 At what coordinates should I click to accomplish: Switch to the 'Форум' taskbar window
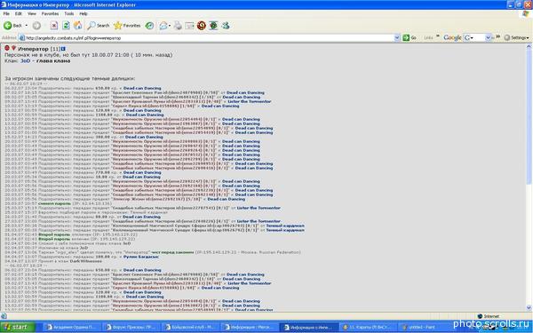coord(131,327)
